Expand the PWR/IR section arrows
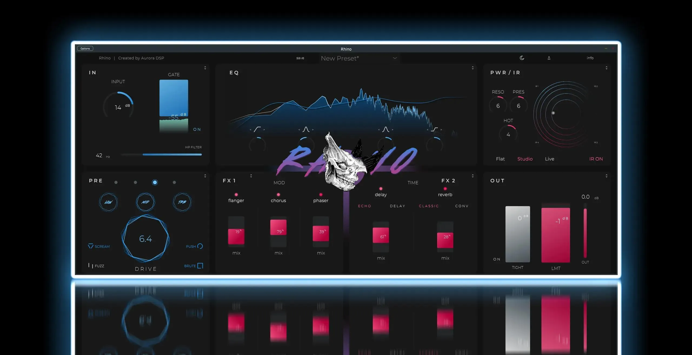Image resolution: width=692 pixels, height=355 pixels. (606, 68)
